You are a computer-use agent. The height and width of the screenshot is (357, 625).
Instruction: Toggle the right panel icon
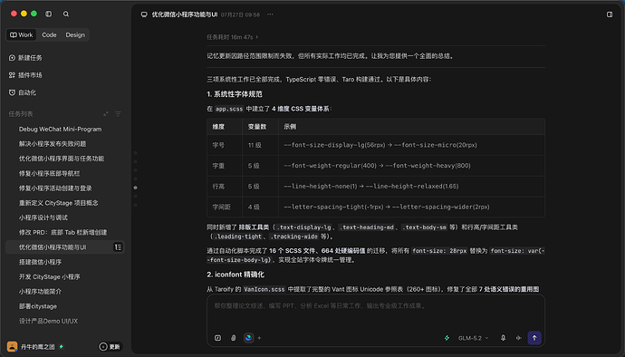pos(610,14)
